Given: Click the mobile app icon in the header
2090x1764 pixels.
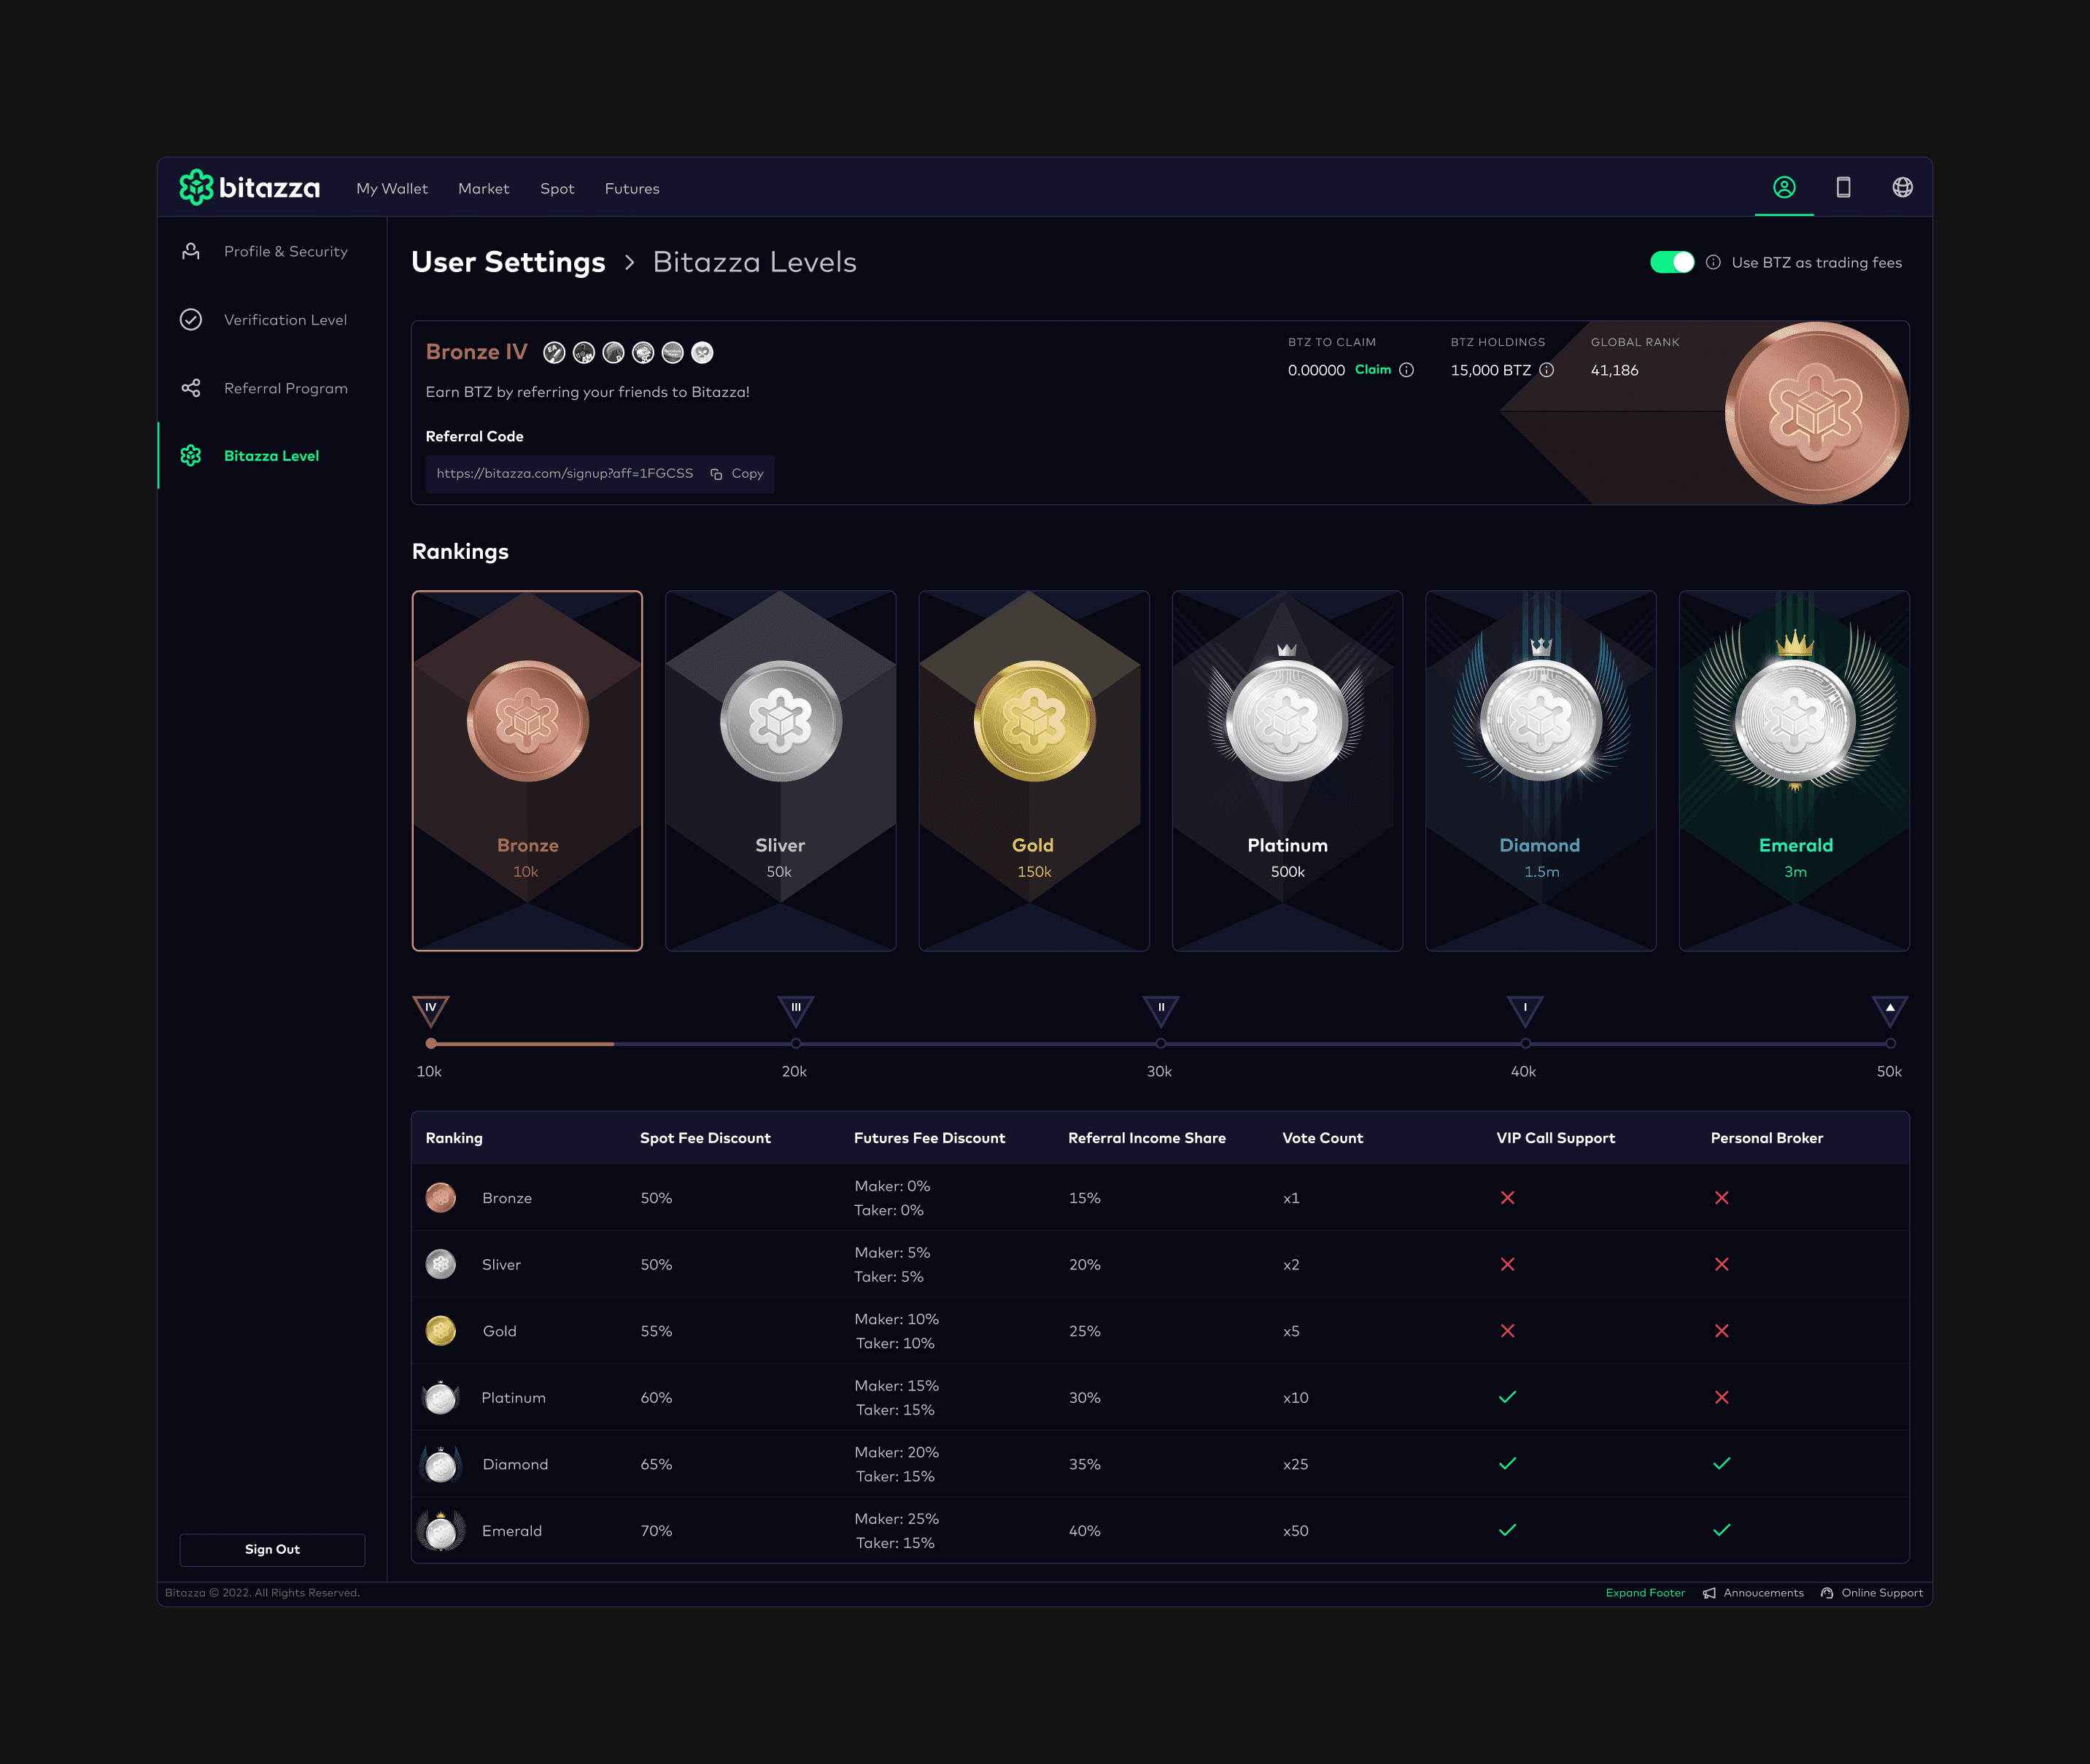Looking at the screenshot, I should tap(1843, 187).
